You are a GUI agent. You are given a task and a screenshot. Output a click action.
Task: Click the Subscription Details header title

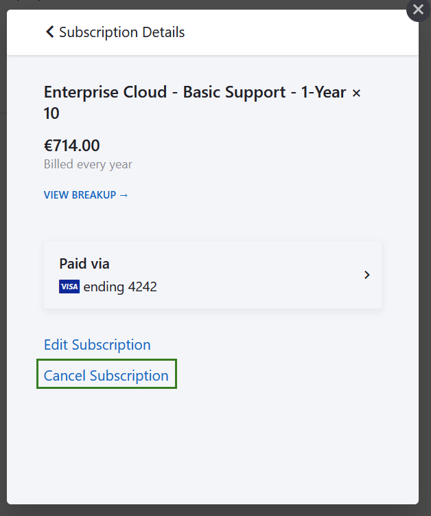coord(122,32)
